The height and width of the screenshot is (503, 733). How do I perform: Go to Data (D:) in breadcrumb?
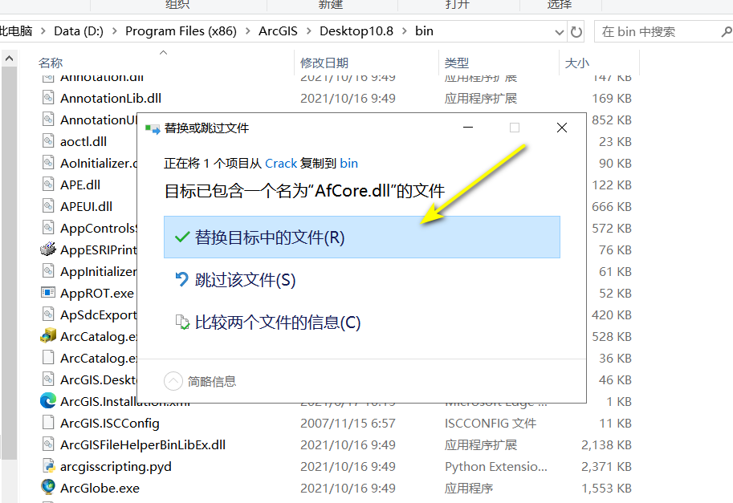point(79,30)
